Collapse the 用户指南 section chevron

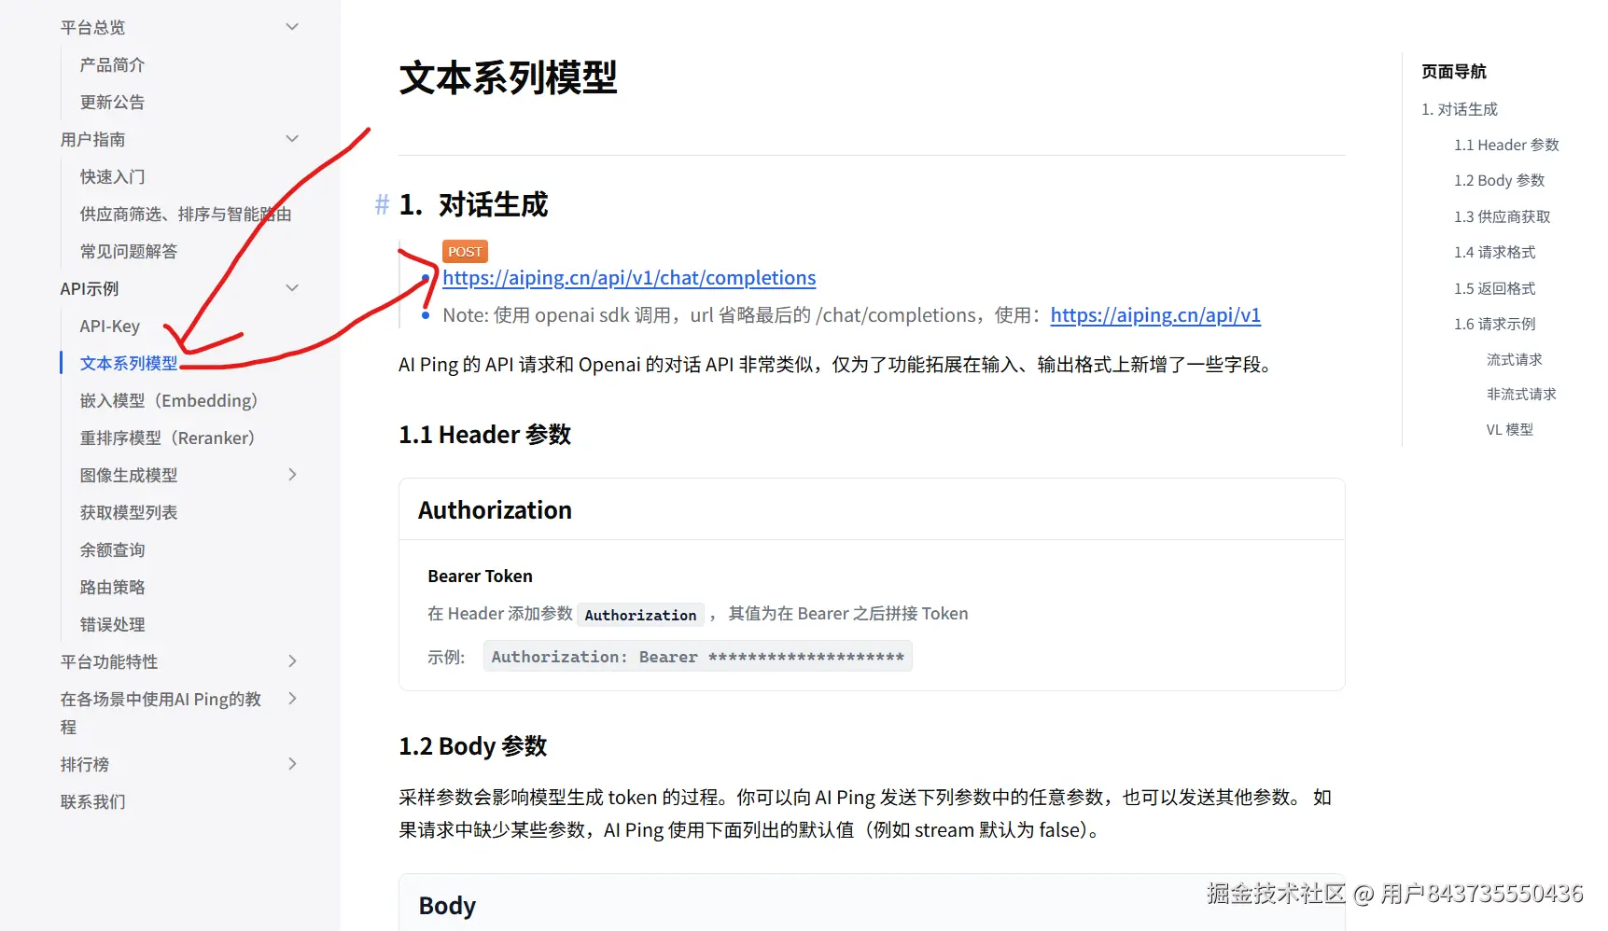(x=292, y=139)
